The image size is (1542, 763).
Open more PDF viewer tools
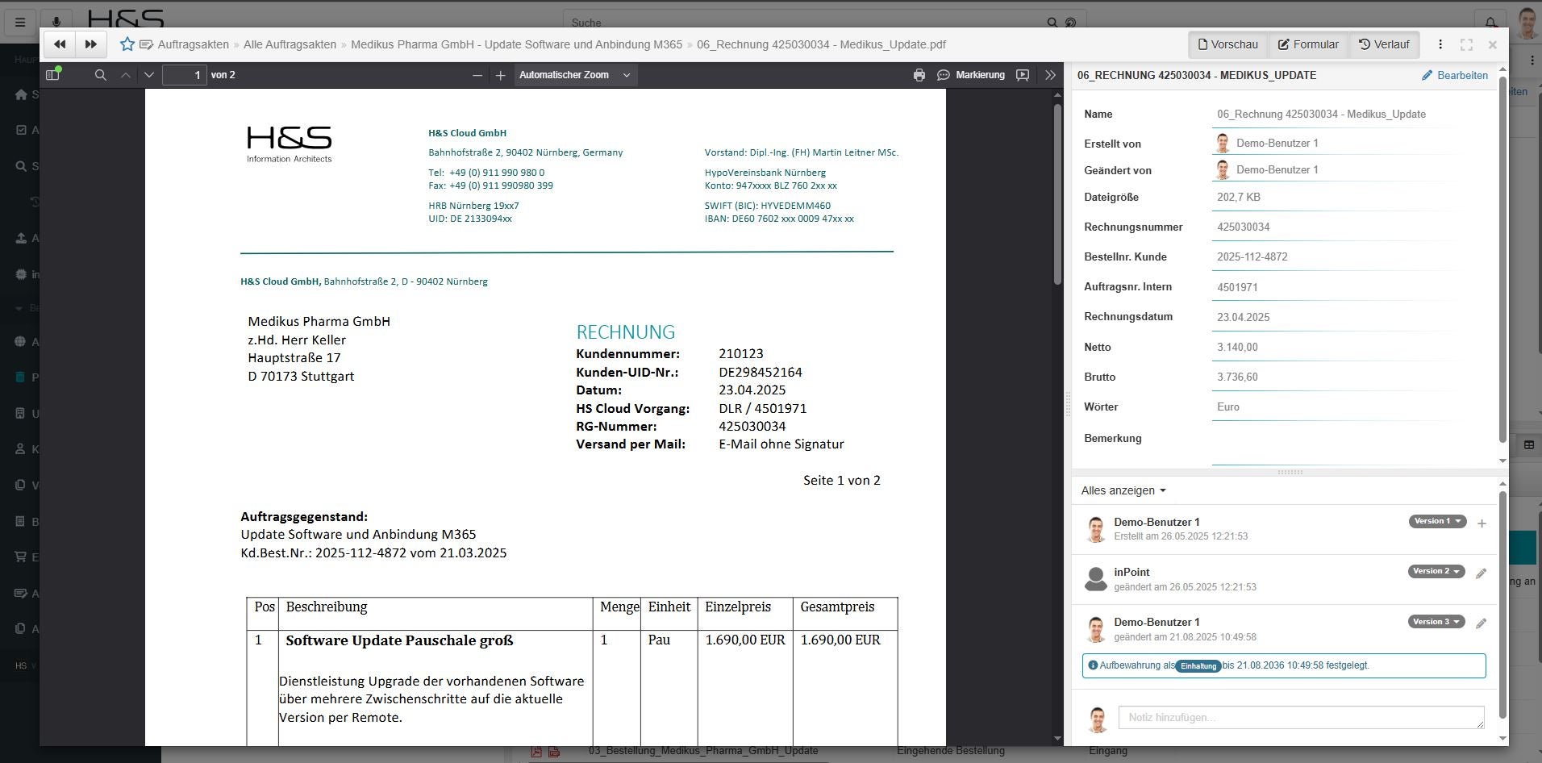pos(1050,75)
